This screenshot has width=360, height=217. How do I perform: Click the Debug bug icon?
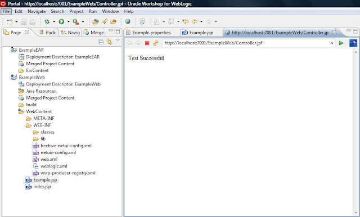pyautogui.click(x=47, y=21)
